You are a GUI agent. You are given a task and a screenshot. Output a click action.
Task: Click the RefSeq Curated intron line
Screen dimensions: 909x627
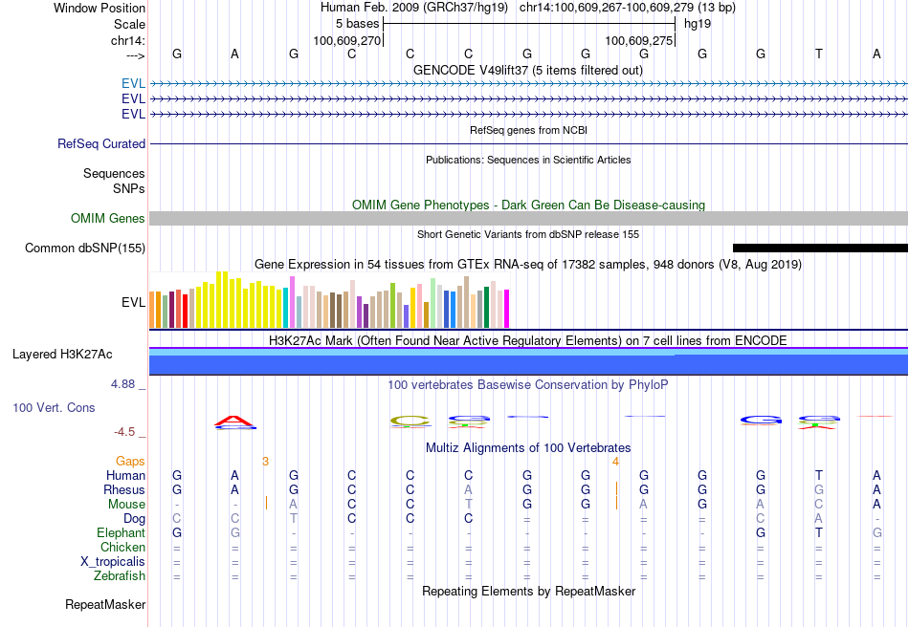[x=528, y=143]
